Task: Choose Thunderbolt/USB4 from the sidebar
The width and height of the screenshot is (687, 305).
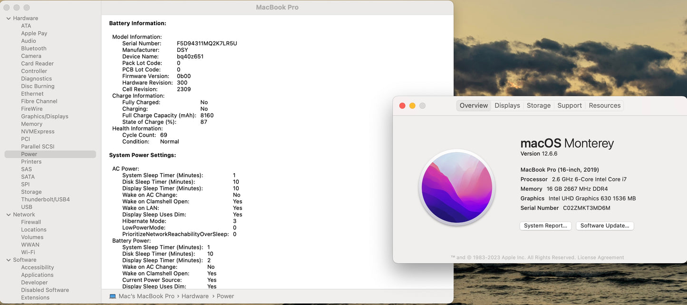Action: (45, 199)
